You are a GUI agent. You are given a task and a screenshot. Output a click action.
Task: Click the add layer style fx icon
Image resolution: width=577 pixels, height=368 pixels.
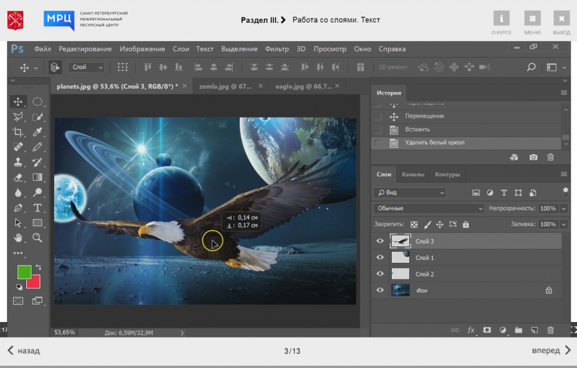(471, 330)
